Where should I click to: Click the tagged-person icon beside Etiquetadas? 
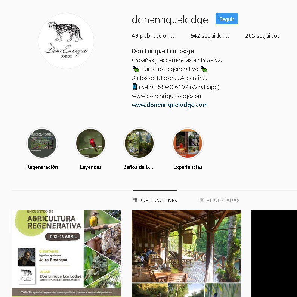pos(202,200)
